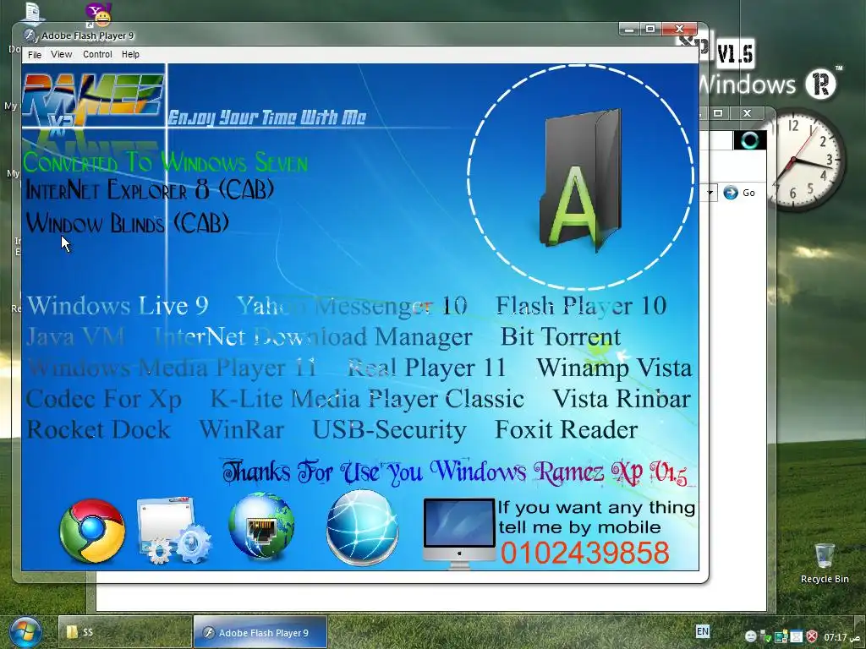Click the Google Chrome icon
This screenshot has width=866, height=649.
point(92,531)
